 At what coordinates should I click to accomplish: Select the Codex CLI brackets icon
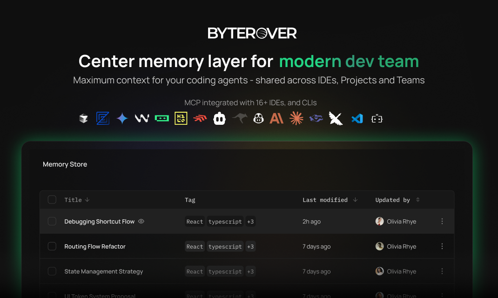point(377,118)
